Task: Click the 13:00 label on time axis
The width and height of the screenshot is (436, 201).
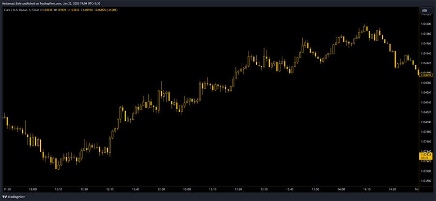Action: (187, 189)
